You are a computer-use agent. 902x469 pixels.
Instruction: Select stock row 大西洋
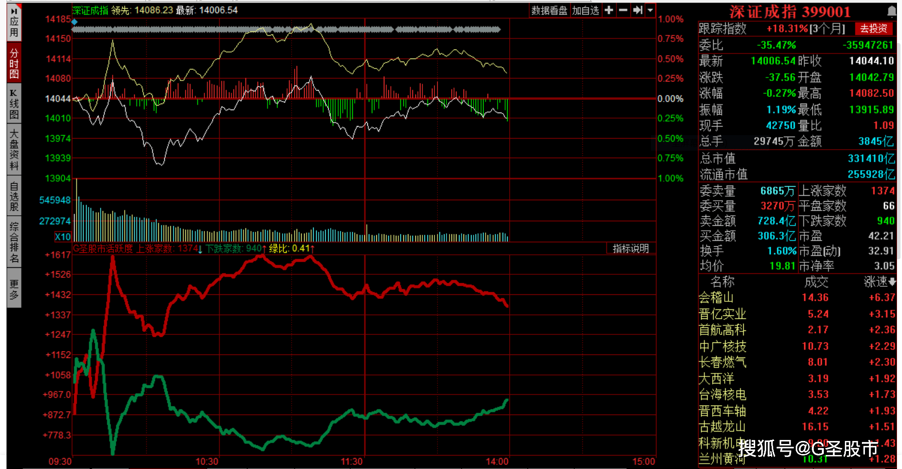click(797, 378)
